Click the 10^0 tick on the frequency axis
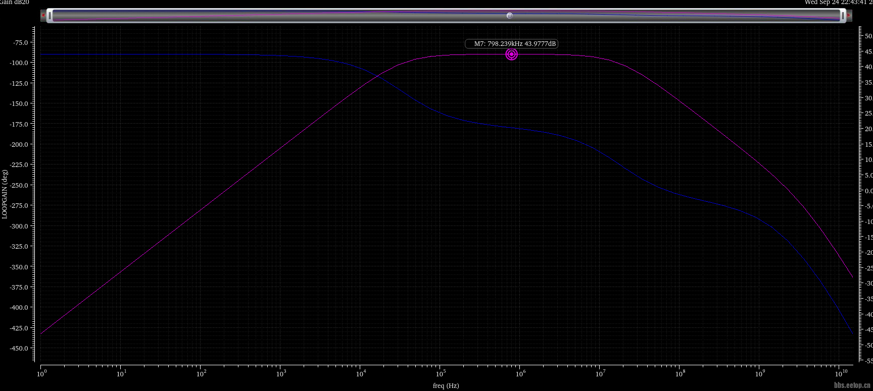This screenshot has height=391, width=873. 41,373
